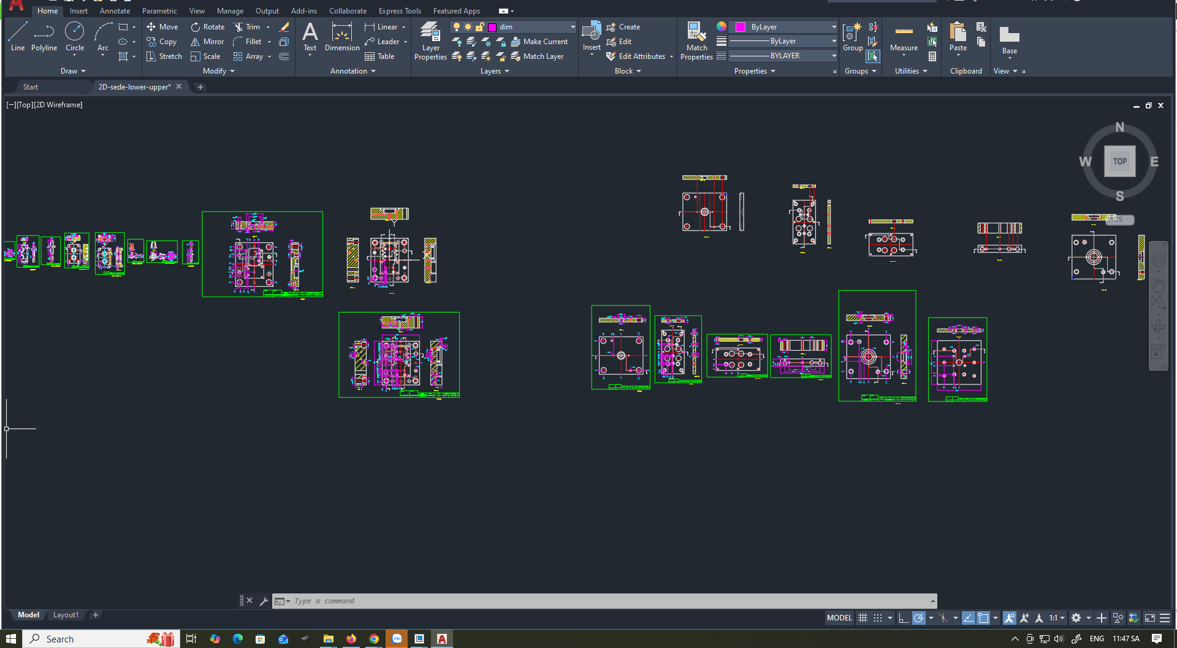
Task: Open Layer Properties manager
Action: click(x=430, y=40)
